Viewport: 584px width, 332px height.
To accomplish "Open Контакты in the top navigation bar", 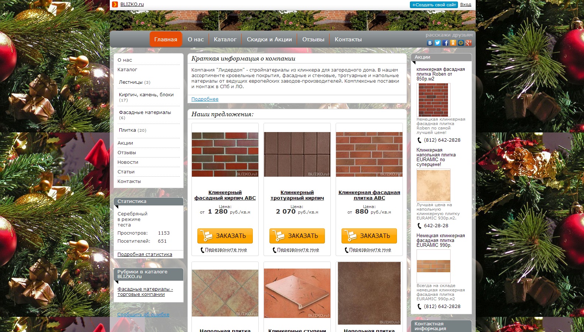I will (x=348, y=39).
